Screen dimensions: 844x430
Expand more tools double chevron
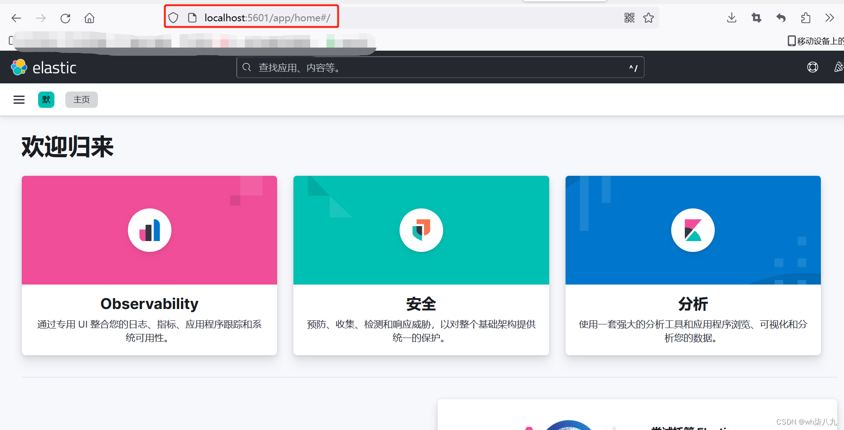click(x=829, y=18)
